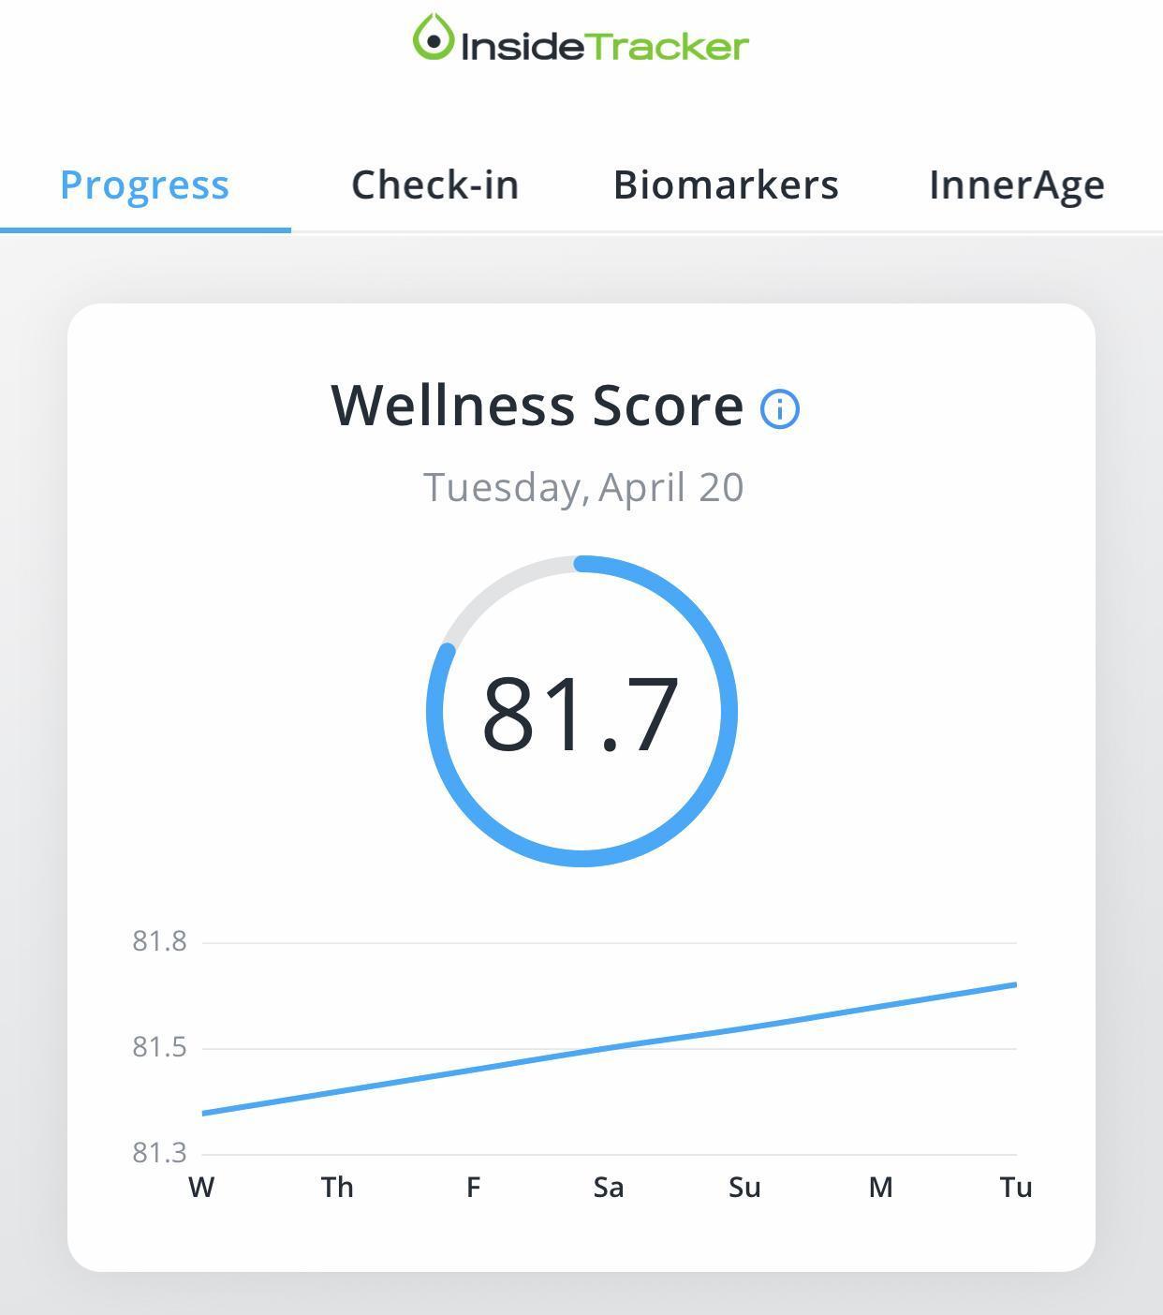
Task: Select the InnerAge tab
Action: pyautogui.click(x=1016, y=185)
